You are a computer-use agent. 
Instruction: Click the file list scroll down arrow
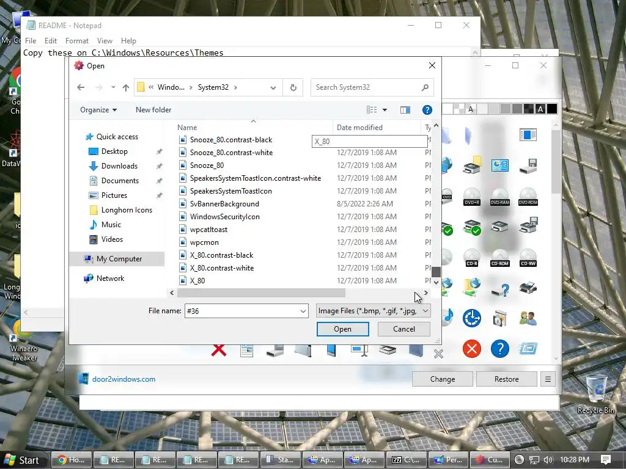(x=436, y=282)
